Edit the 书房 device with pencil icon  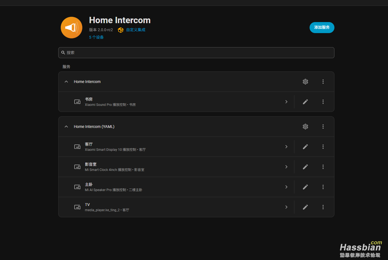coord(305,102)
